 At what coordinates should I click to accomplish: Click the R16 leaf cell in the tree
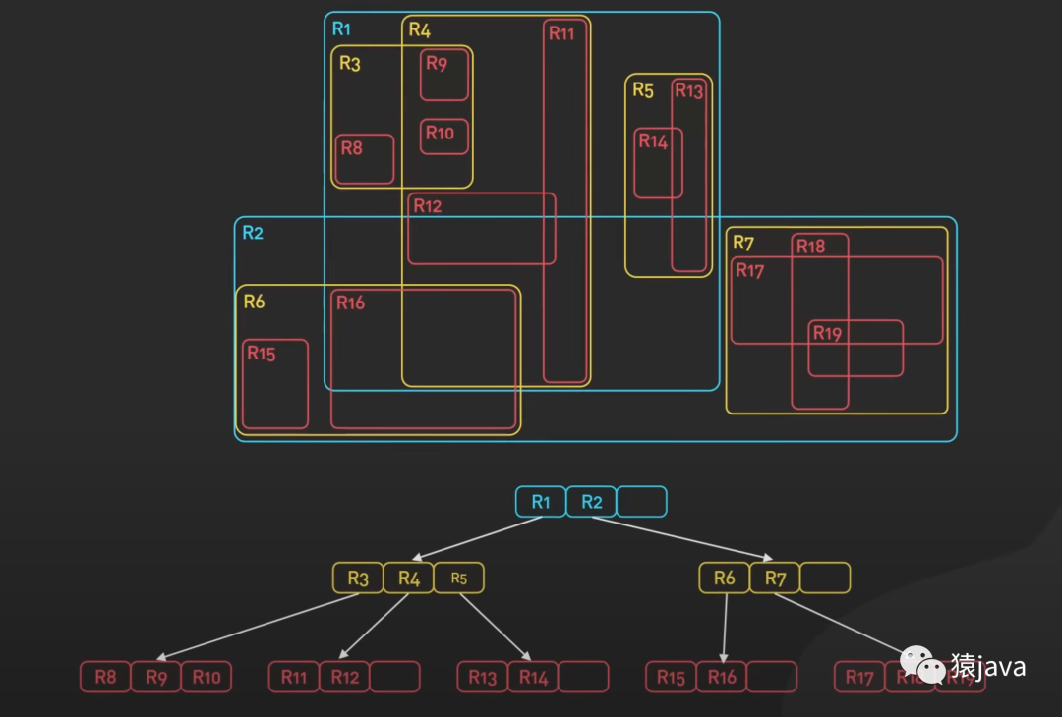pos(722,677)
